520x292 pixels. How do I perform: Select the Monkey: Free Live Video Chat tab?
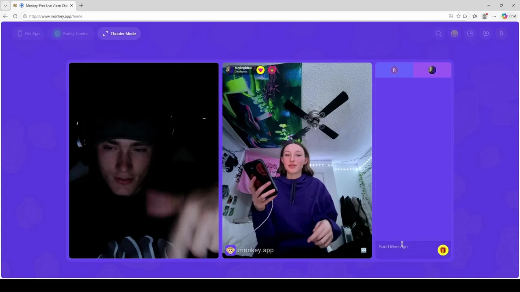pos(44,6)
